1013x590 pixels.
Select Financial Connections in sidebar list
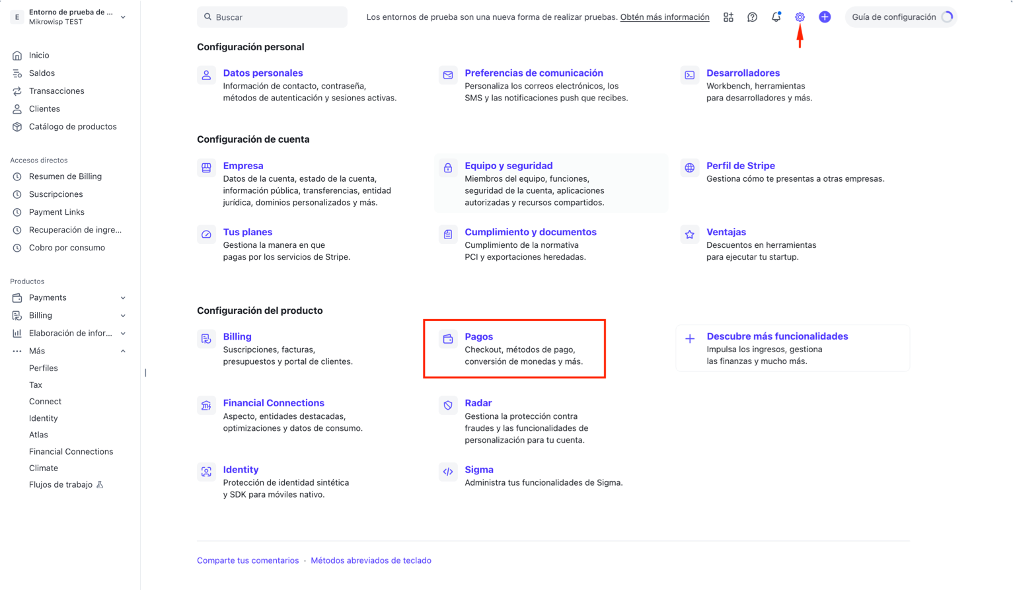tap(71, 452)
